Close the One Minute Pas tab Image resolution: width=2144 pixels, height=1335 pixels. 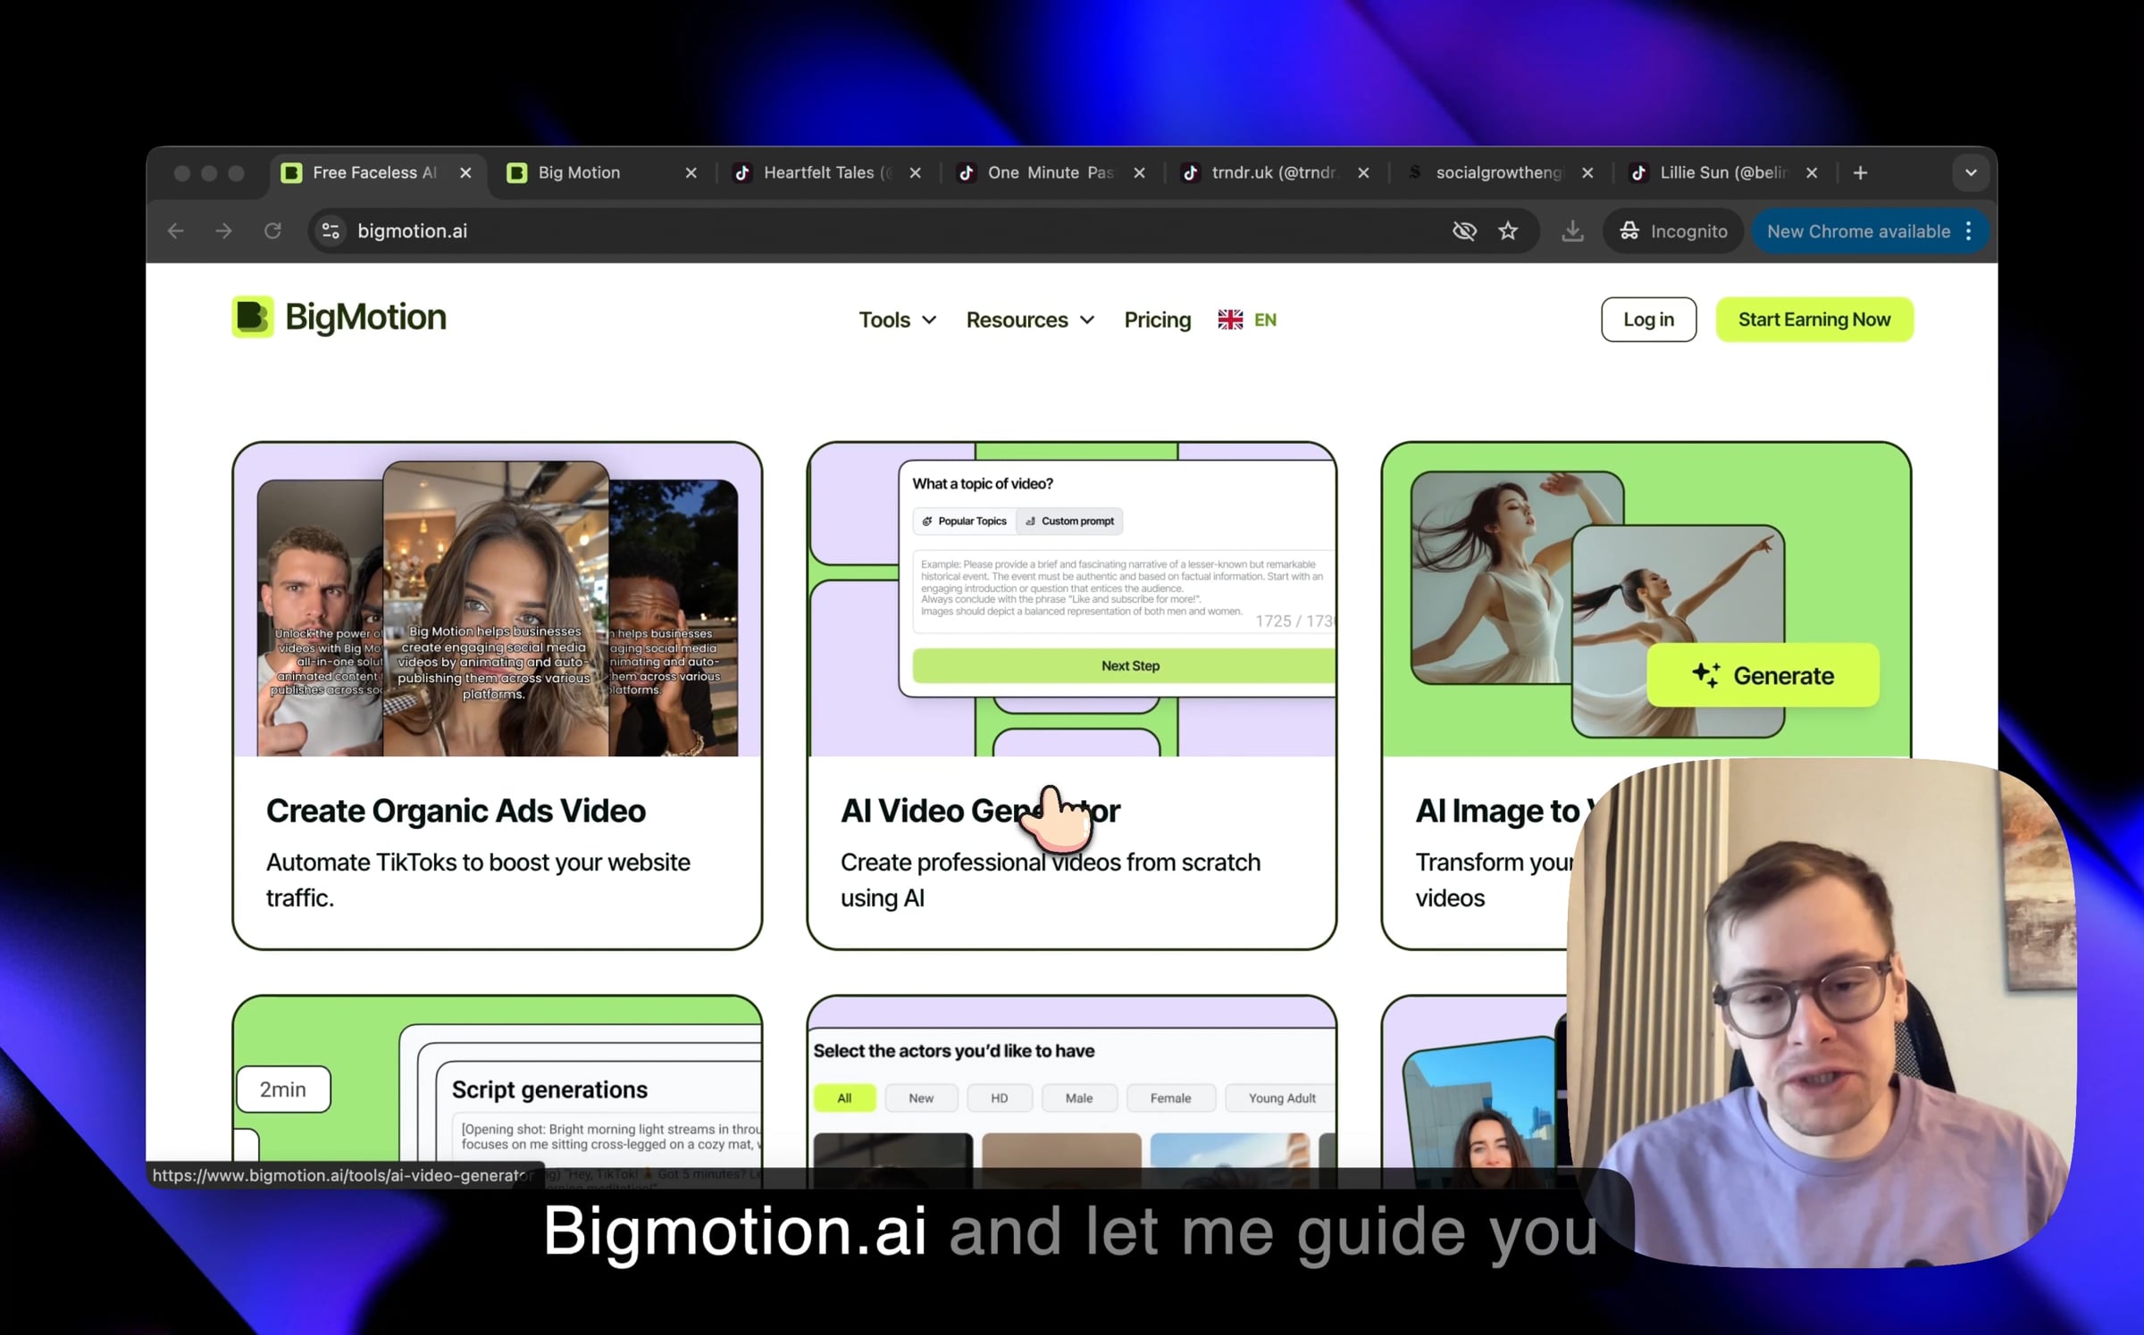pyautogui.click(x=1139, y=173)
